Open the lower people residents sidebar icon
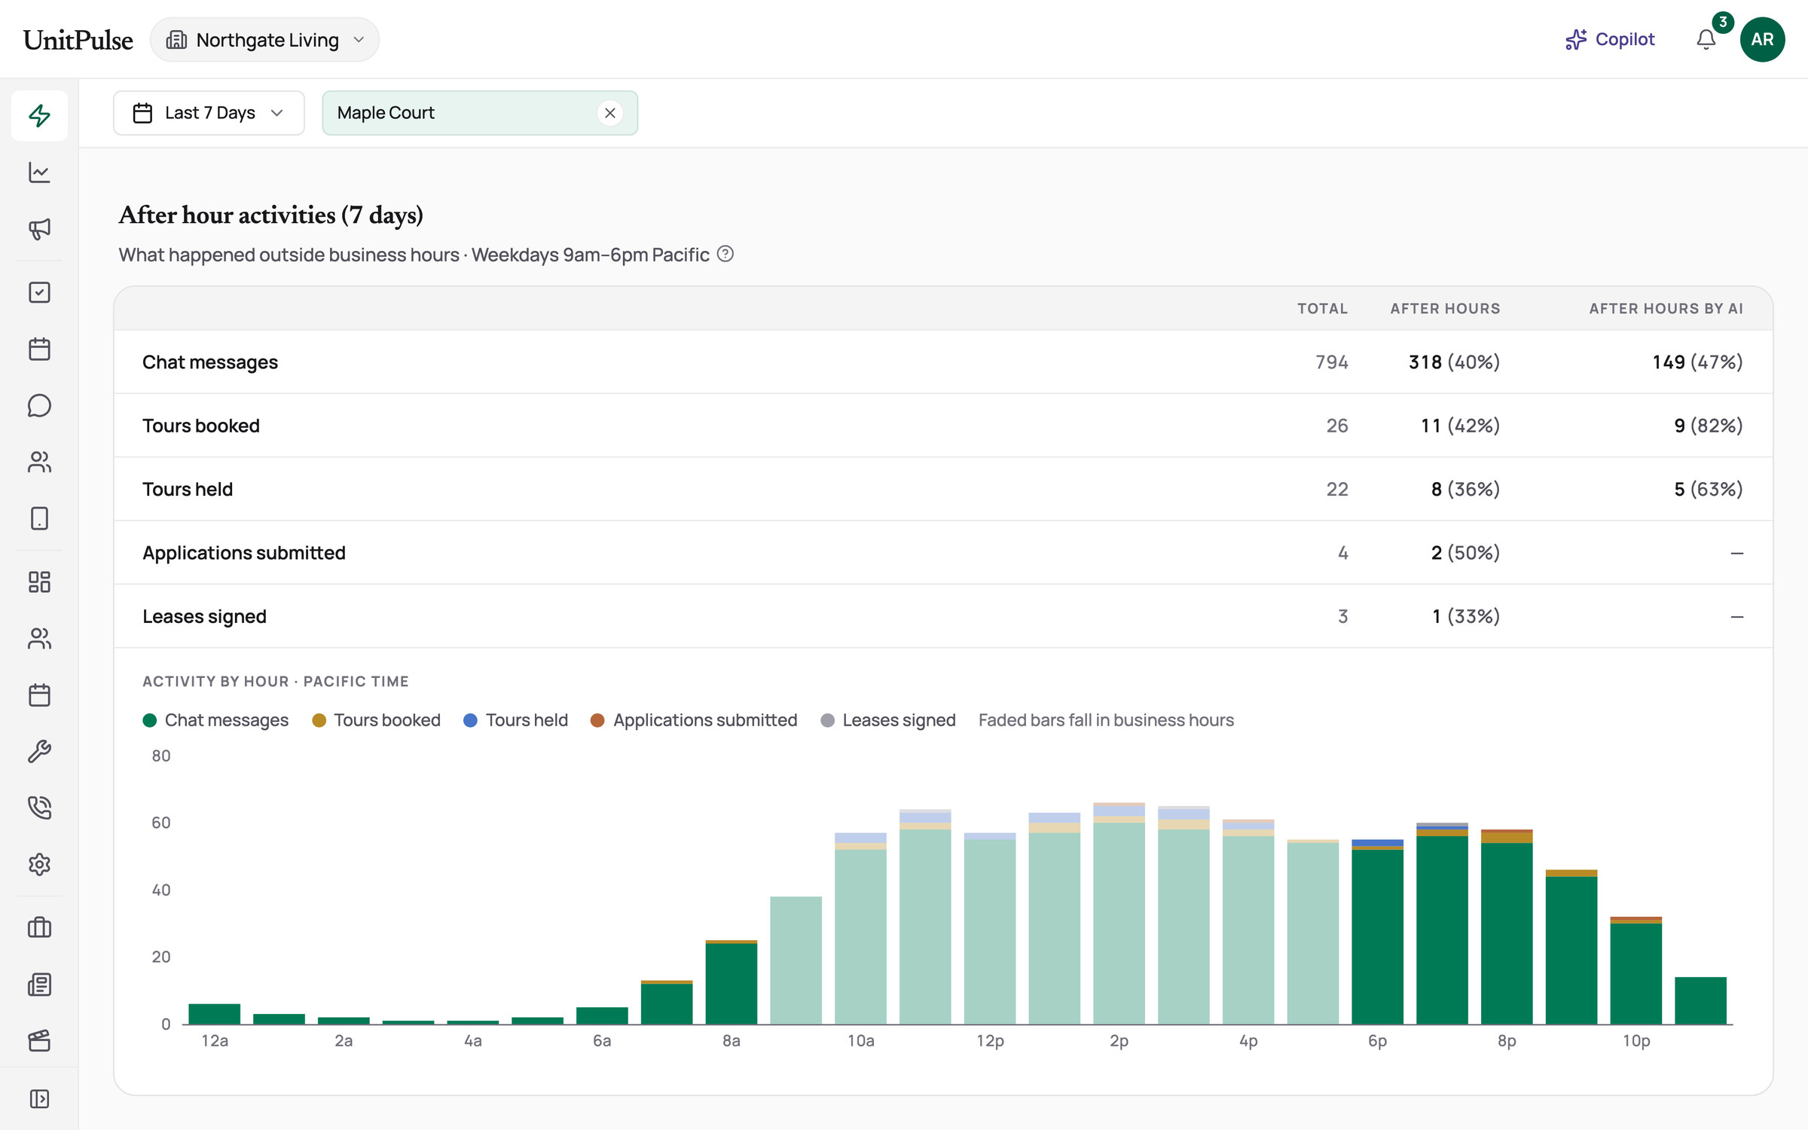1808x1130 pixels. point(39,638)
